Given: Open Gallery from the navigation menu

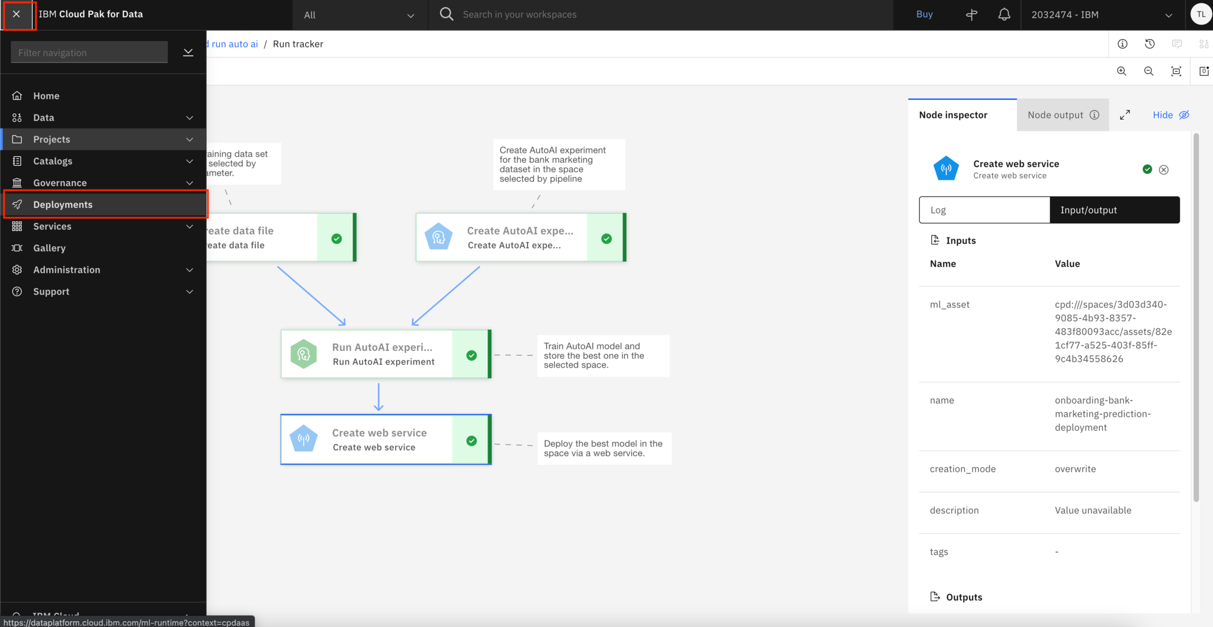Looking at the screenshot, I should (x=103, y=247).
